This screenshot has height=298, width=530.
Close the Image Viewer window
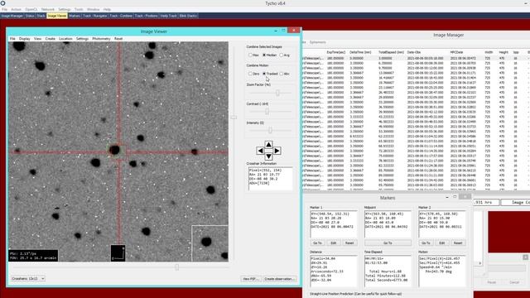point(293,31)
